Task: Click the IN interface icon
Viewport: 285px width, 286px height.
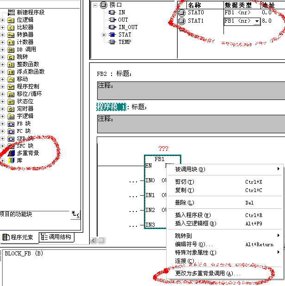Action: pyautogui.click(x=112, y=12)
